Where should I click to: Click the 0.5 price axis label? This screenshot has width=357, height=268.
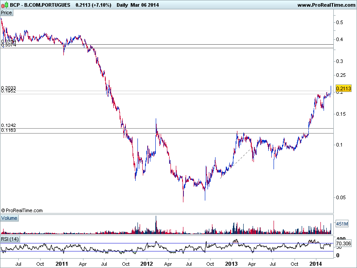coord(340,22)
